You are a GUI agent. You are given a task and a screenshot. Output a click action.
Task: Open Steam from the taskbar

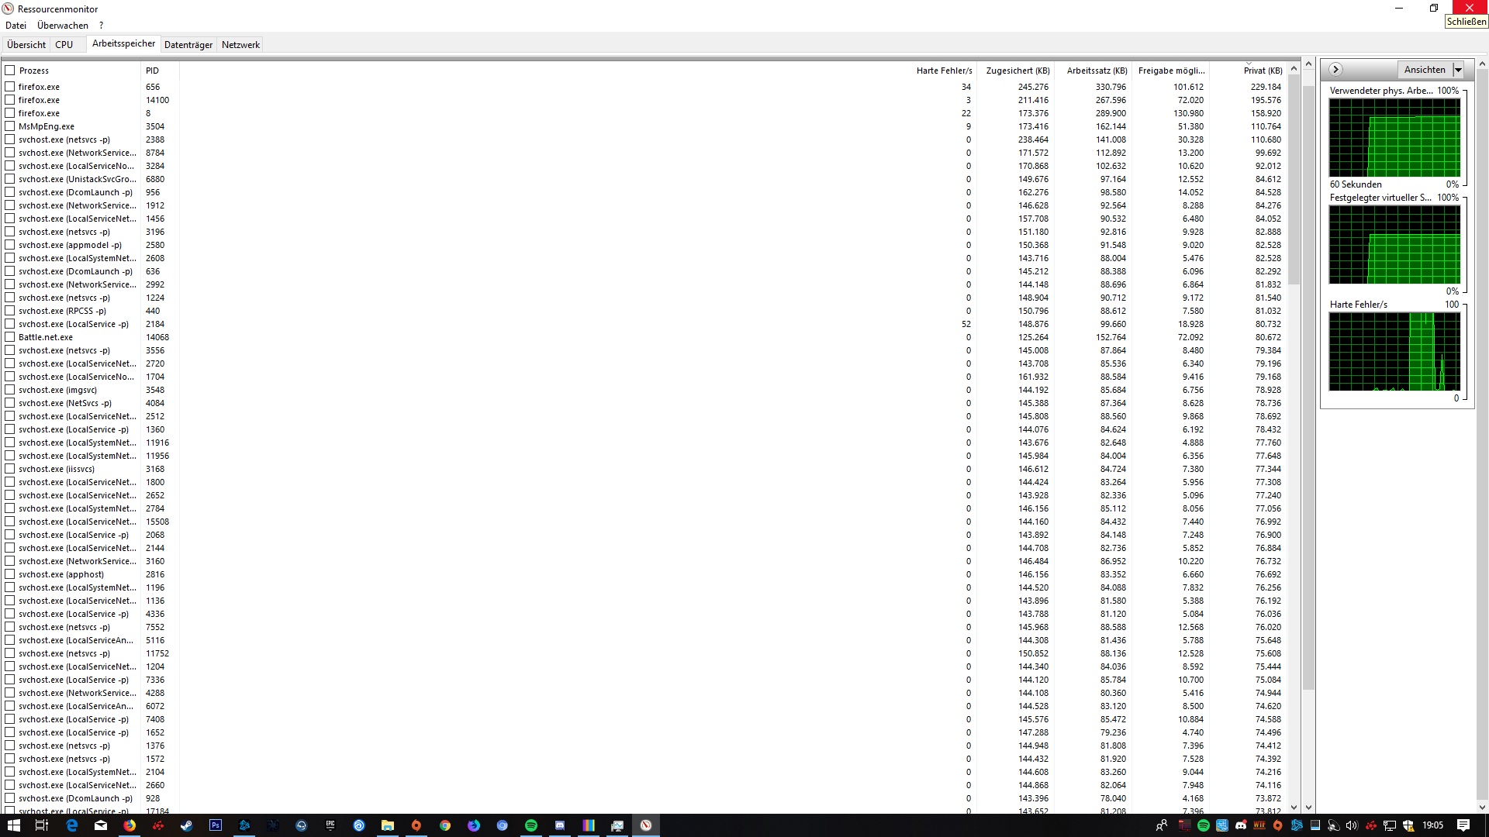187,825
